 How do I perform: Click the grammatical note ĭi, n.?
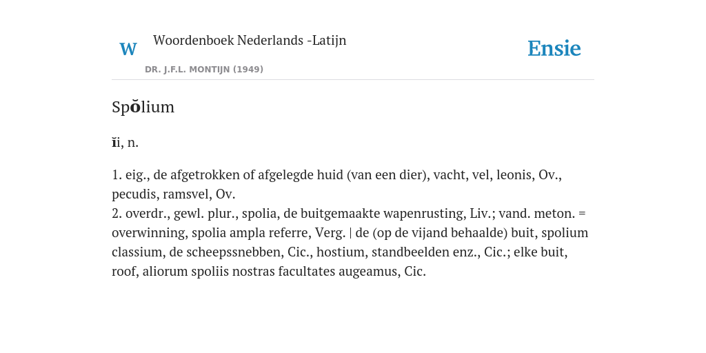[x=125, y=142]
